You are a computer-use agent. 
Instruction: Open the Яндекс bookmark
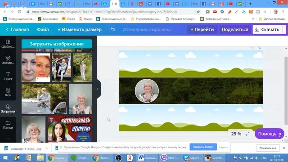click(x=86, y=19)
